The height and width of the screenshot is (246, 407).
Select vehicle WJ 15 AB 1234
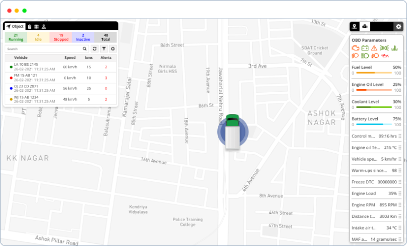pyautogui.click(x=60, y=99)
